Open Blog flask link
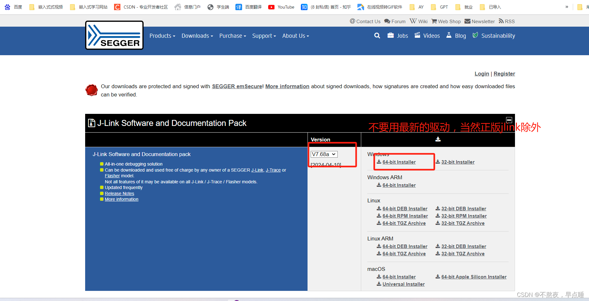This screenshot has height=301, width=589. click(x=456, y=36)
